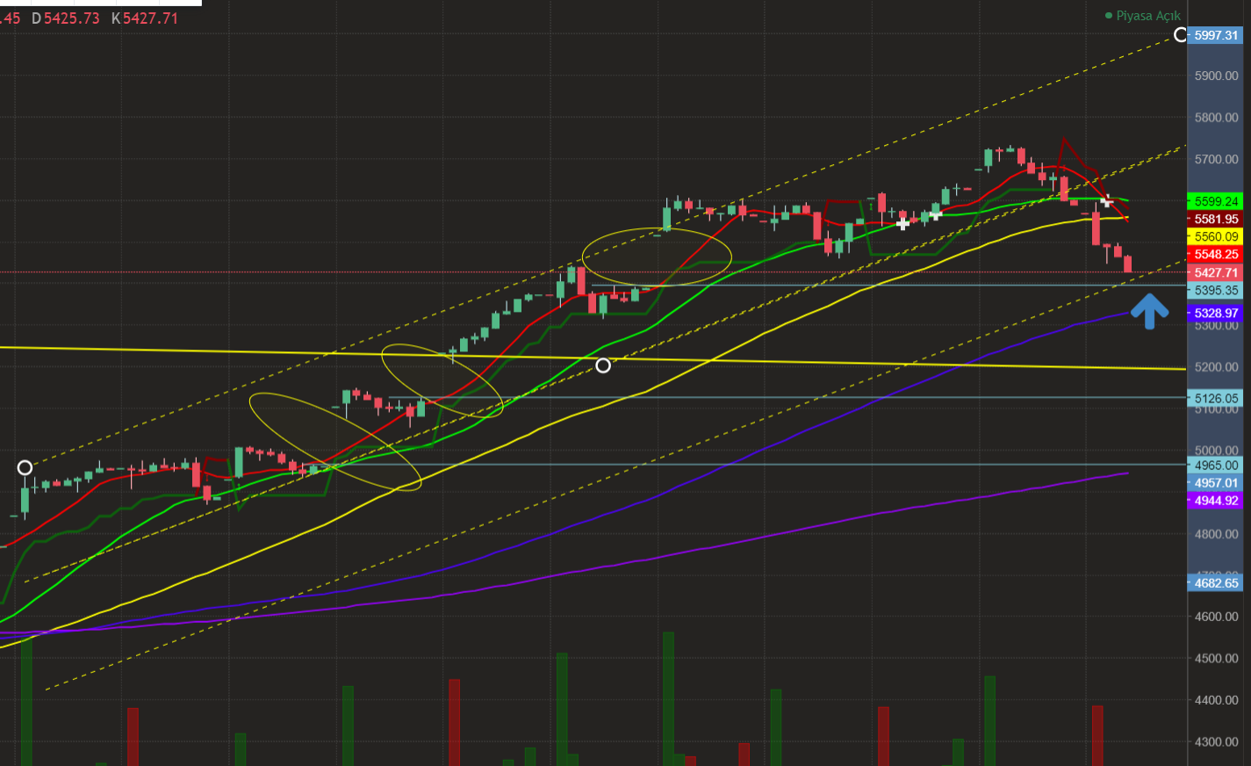The height and width of the screenshot is (766, 1251).
Task: Click the 5800.00 axis tick
Action: coord(1216,118)
